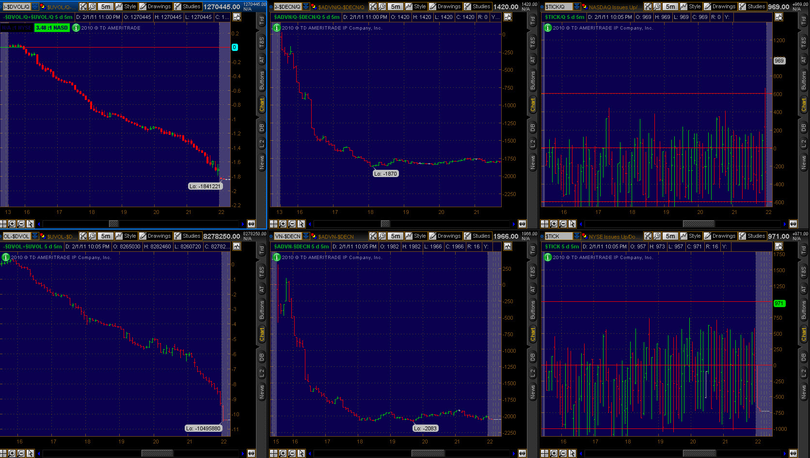810x458 pixels.
Task: Zoom in on the -$DVOL/Q+$UVOL/Q chart
Action: pyautogui.click(x=12, y=224)
